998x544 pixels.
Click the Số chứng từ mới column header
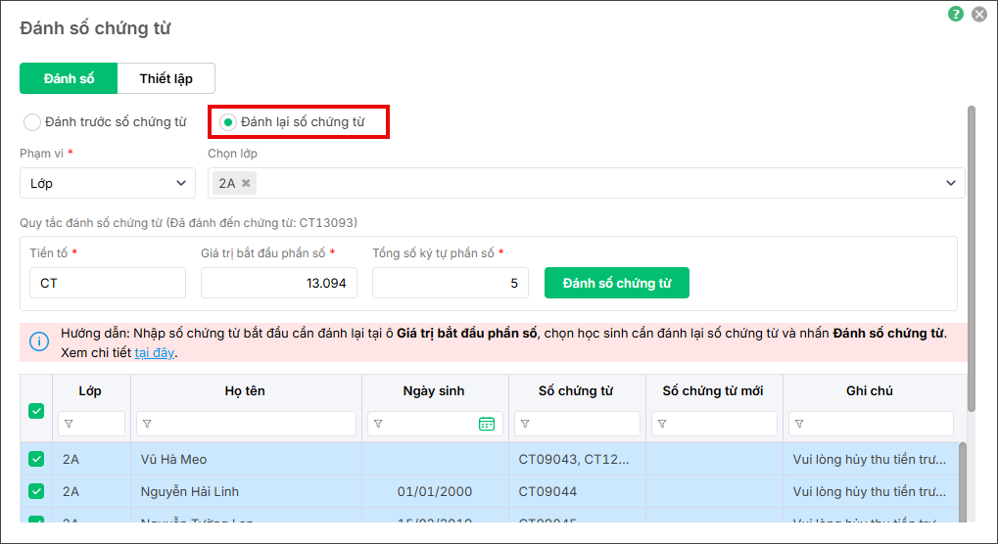713,390
